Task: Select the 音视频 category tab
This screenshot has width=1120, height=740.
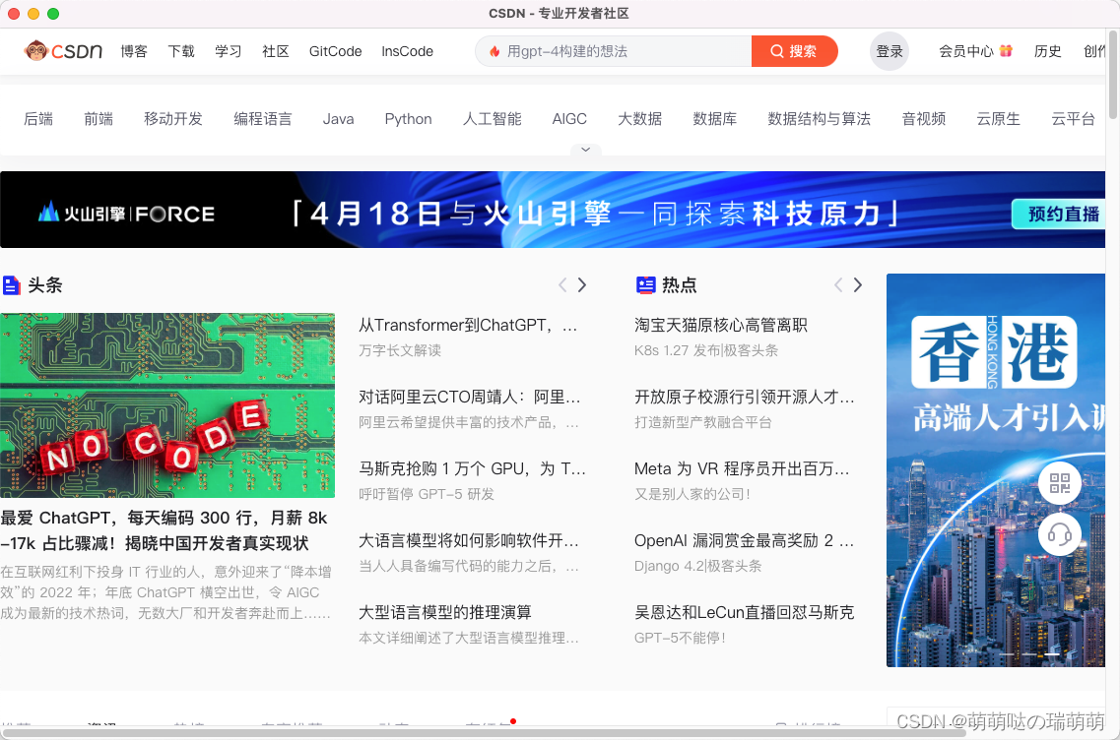Action: click(x=924, y=119)
